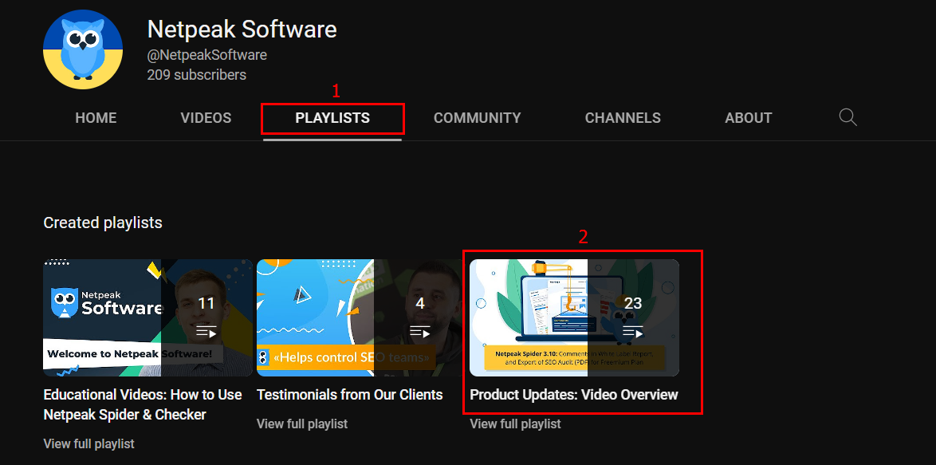The image size is (936, 465).
Task: Switch to the VIDEOS tab
Action: click(x=206, y=118)
